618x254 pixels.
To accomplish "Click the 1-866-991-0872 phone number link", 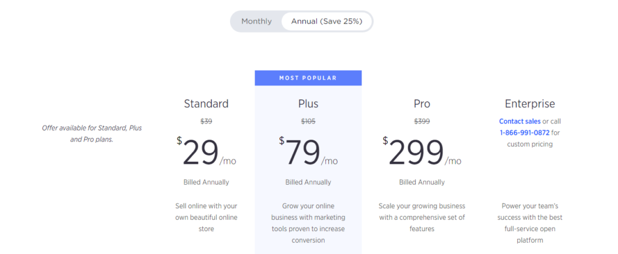I will click(x=524, y=132).
